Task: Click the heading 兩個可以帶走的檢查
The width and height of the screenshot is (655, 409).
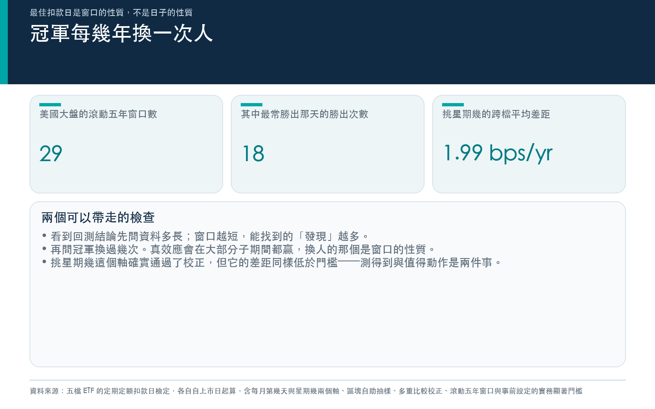Action: (98, 217)
